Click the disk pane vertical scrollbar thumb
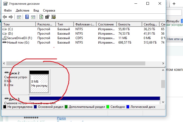The width and height of the screenshot is (183, 137). [163, 84]
